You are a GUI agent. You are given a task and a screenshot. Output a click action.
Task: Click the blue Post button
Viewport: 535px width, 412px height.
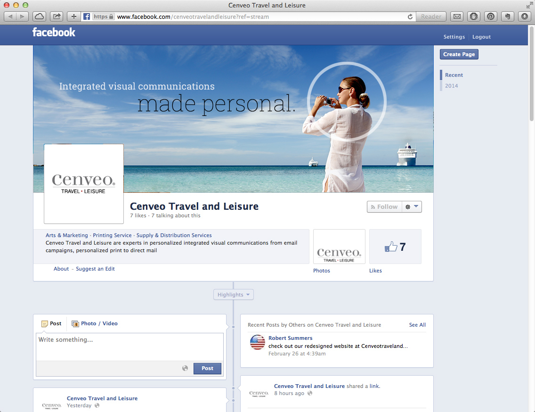pyautogui.click(x=207, y=368)
